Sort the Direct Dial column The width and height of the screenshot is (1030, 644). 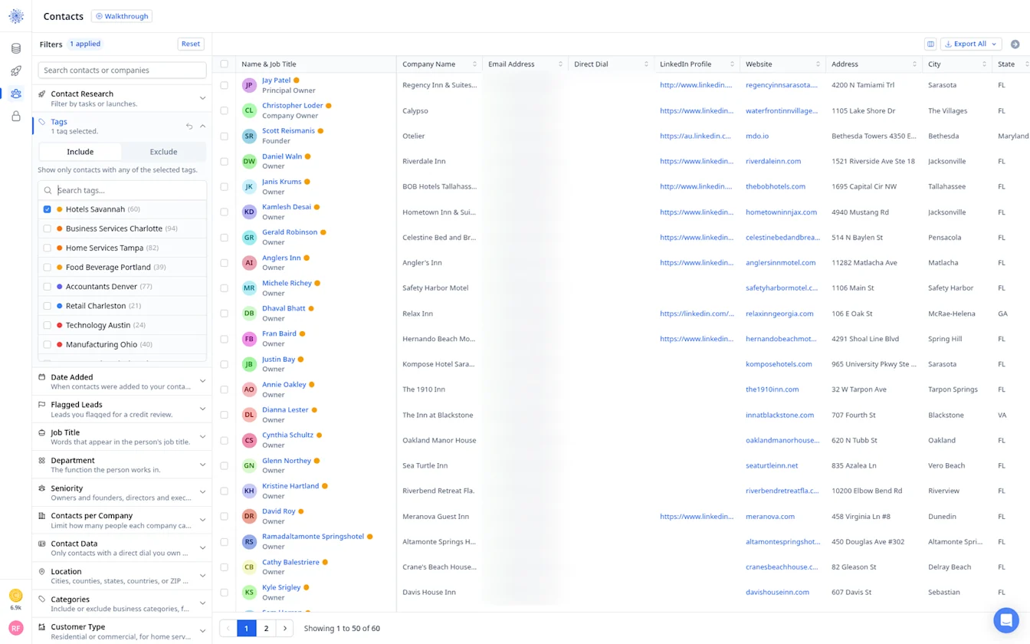(647, 64)
